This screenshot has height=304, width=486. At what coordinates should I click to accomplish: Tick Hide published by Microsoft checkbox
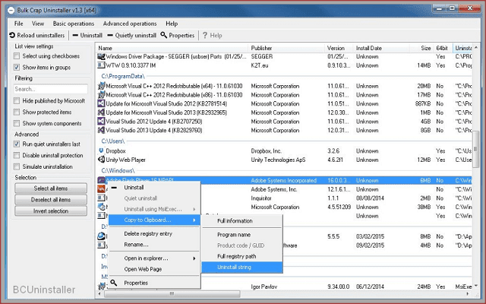(18, 100)
